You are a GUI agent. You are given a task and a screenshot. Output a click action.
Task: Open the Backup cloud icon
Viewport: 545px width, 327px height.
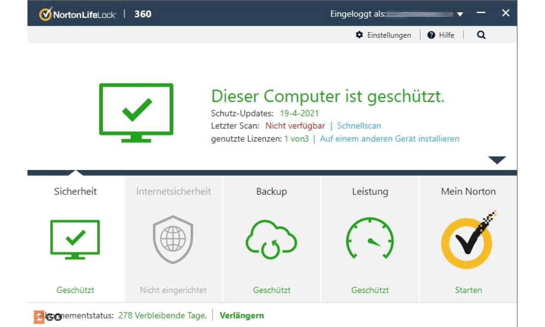(271, 239)
